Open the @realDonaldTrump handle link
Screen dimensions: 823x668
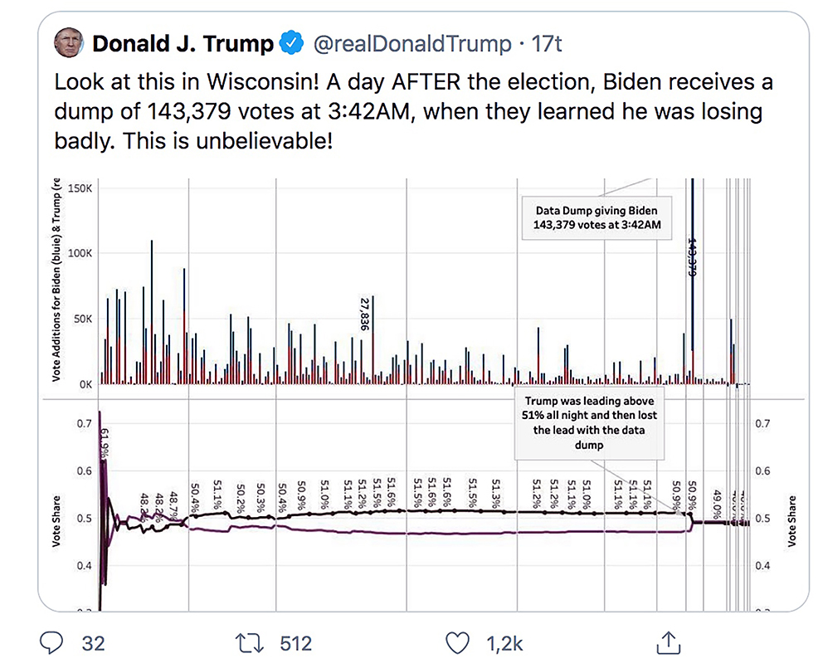(x=412, y=43)
